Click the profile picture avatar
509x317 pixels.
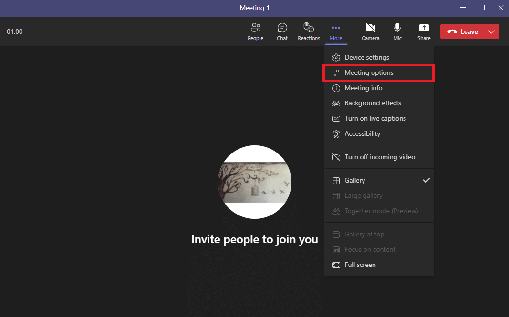tap(255, 182)
